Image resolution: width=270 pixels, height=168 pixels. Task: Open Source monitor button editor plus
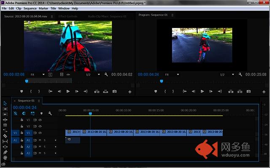pyautogui.click(x=130, y=92)
